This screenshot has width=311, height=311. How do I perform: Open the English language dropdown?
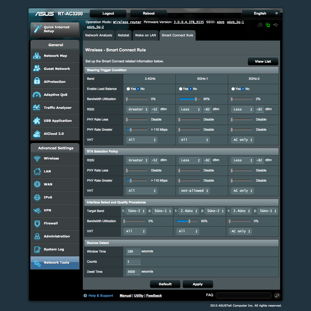pos(260,14)
